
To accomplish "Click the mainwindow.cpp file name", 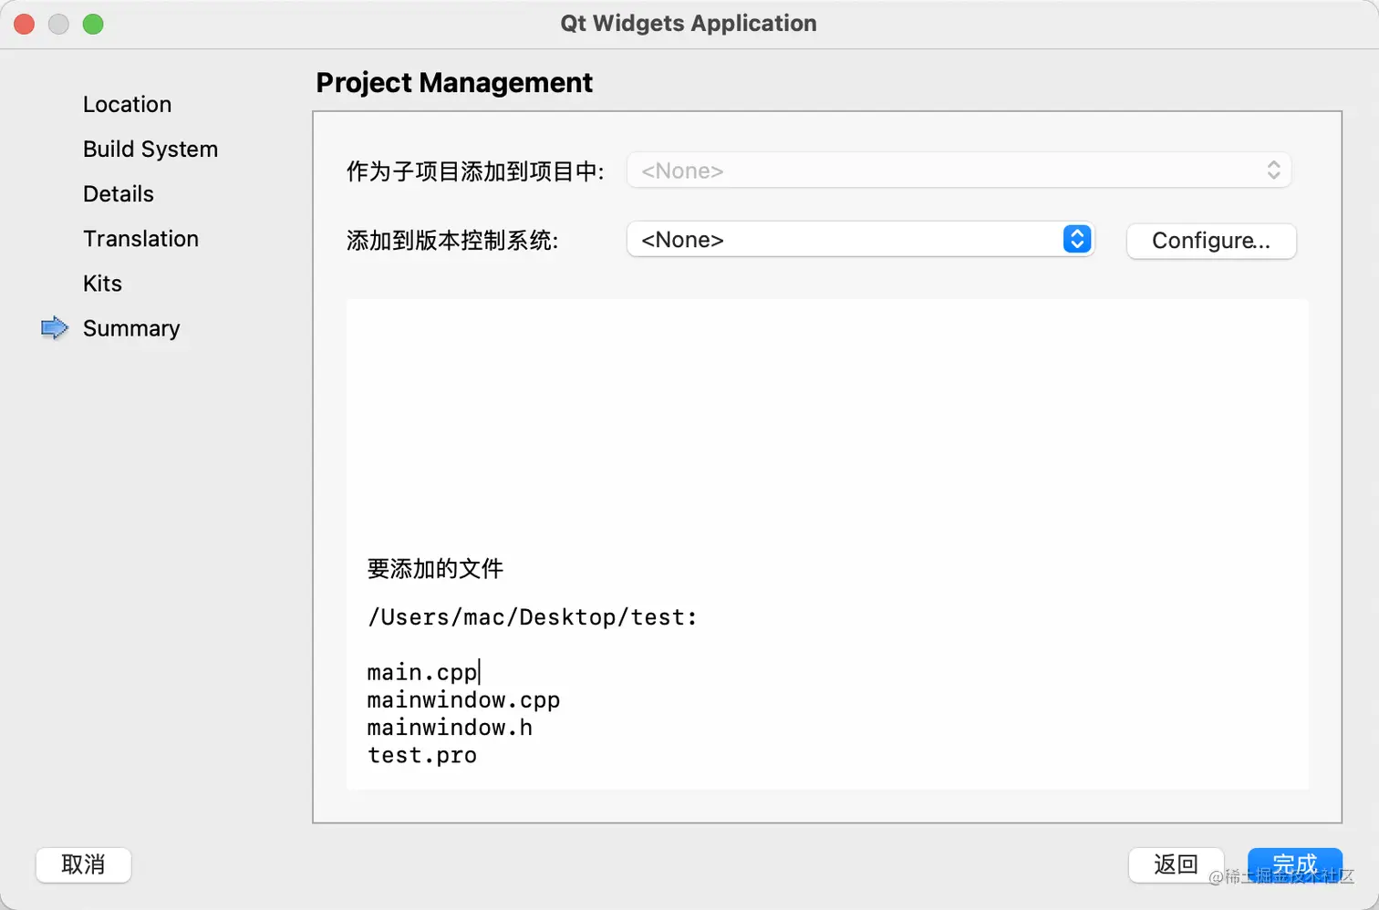I will [x=463, y=700].
